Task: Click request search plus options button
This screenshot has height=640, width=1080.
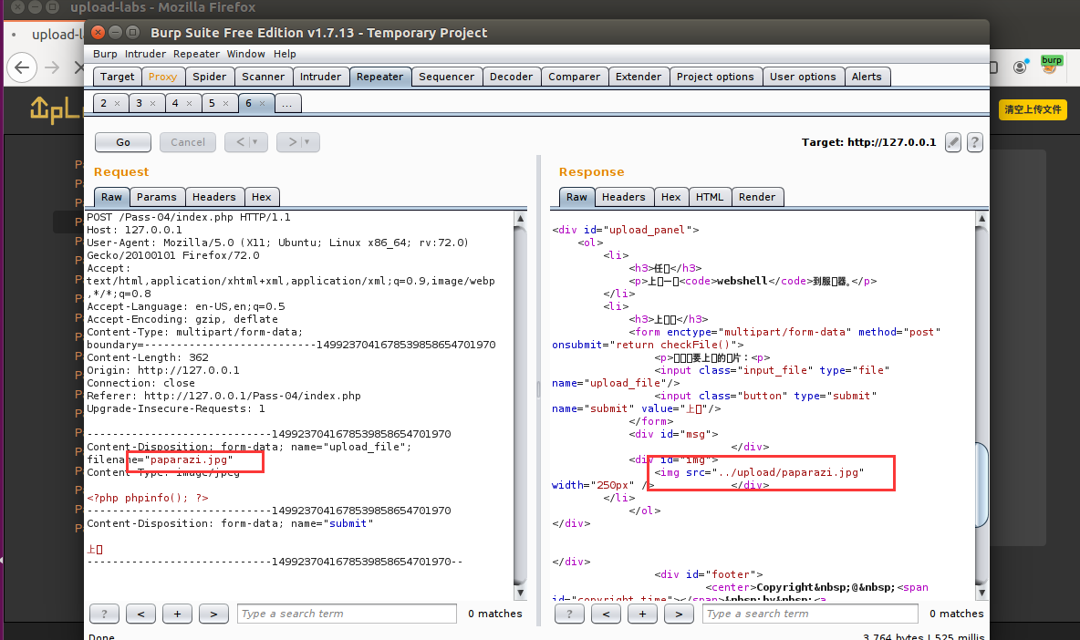Action: pos(177,614)
